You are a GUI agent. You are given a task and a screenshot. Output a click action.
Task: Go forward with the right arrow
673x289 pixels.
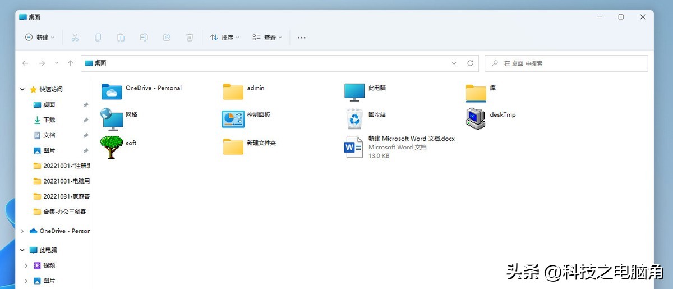point(42,63)
